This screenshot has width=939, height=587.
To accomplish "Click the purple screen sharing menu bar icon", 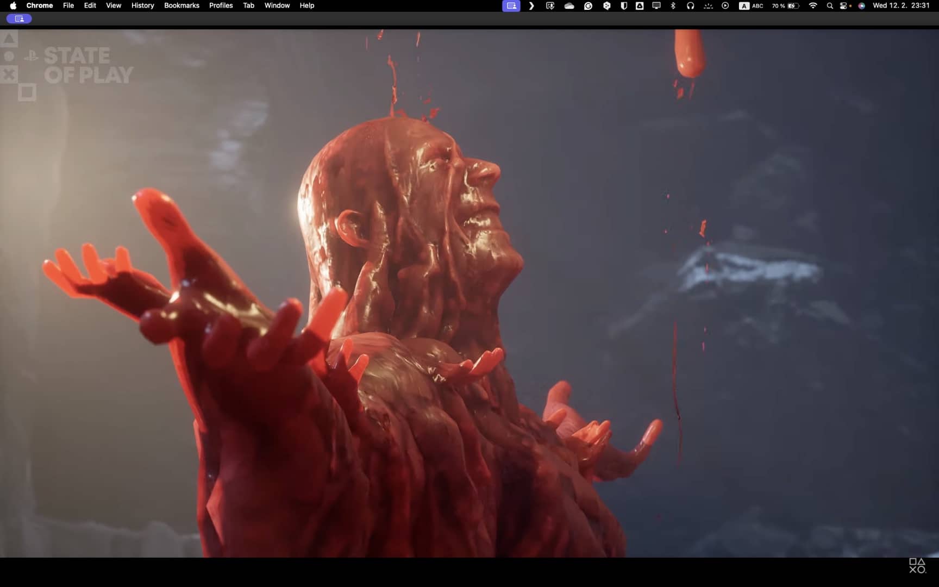I will pyautogui.click(x=511, y=5).
